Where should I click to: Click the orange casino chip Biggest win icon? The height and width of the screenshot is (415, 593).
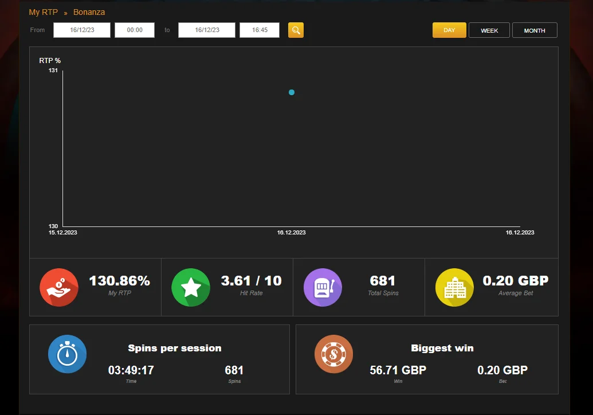click(333, 354)
